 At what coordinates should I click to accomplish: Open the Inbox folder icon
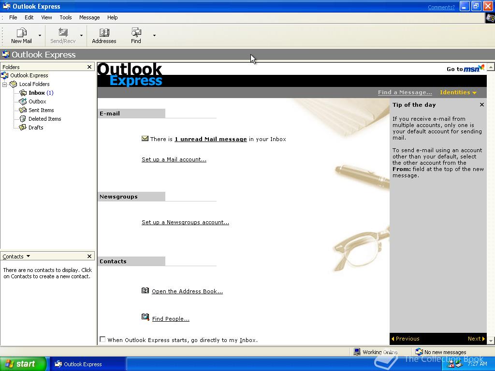[23, 93]
